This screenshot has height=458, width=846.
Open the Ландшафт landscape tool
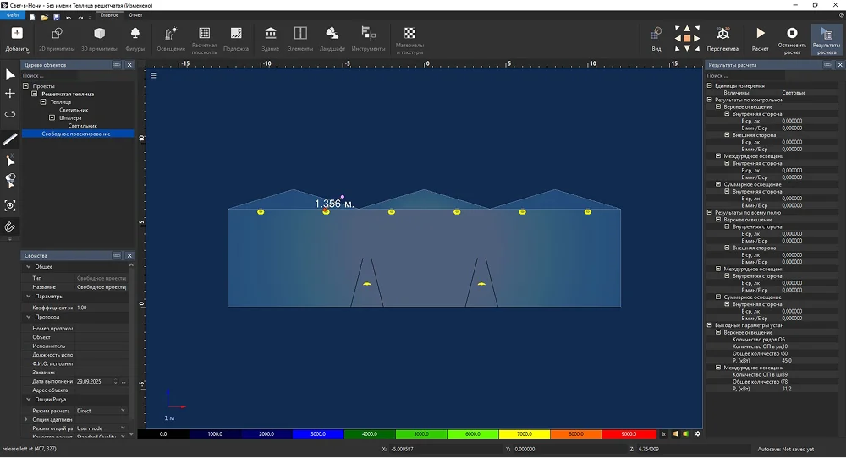tap(332, 34)
